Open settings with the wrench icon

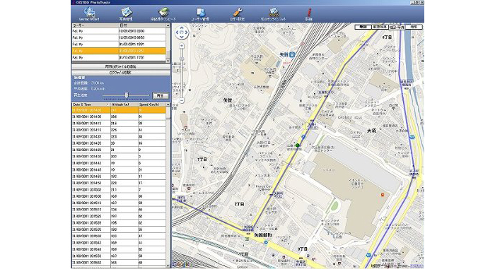237,14
